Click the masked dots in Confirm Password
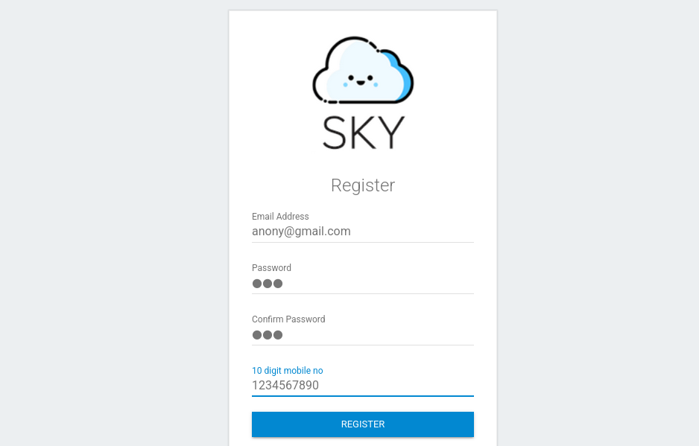This screenshot has width=699, height=446. [268, 335]
